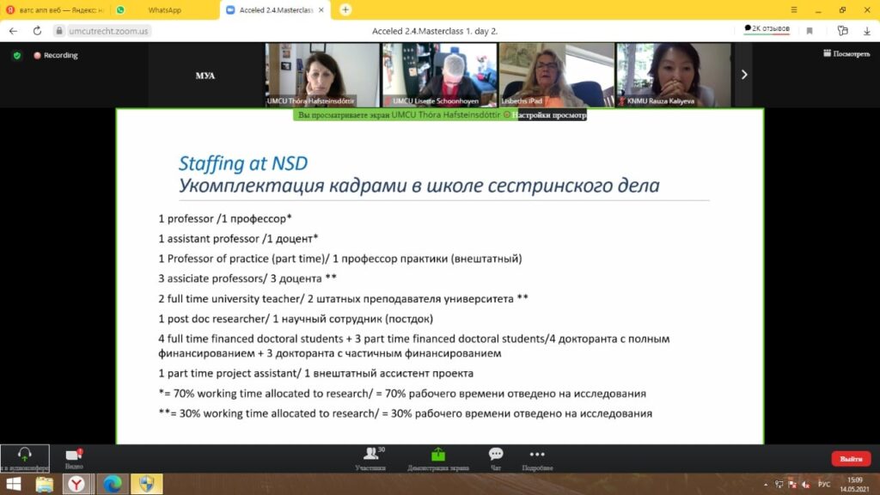The height and width of the screenshot is (495, 880).
Task: Show next participants with right arrow
Action: point(743,75)
